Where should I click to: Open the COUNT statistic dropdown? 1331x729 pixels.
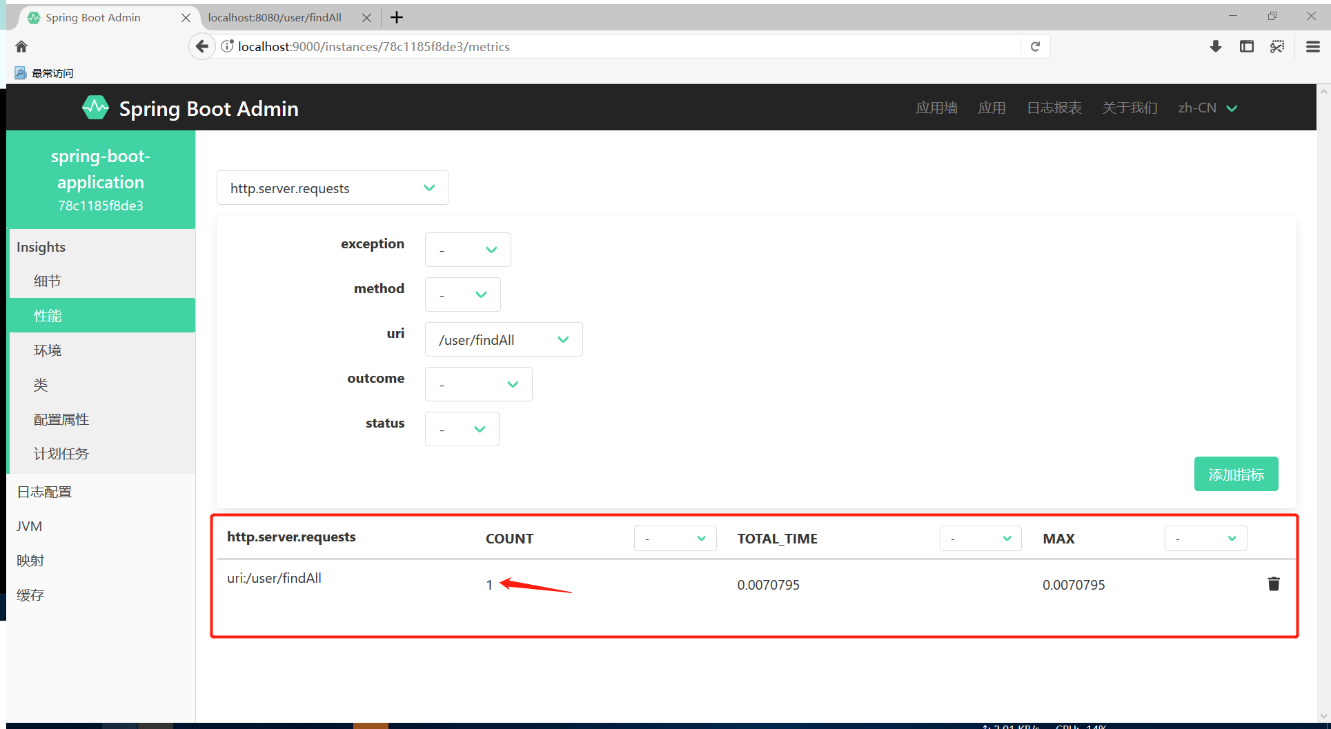click(x=675, y=538)
